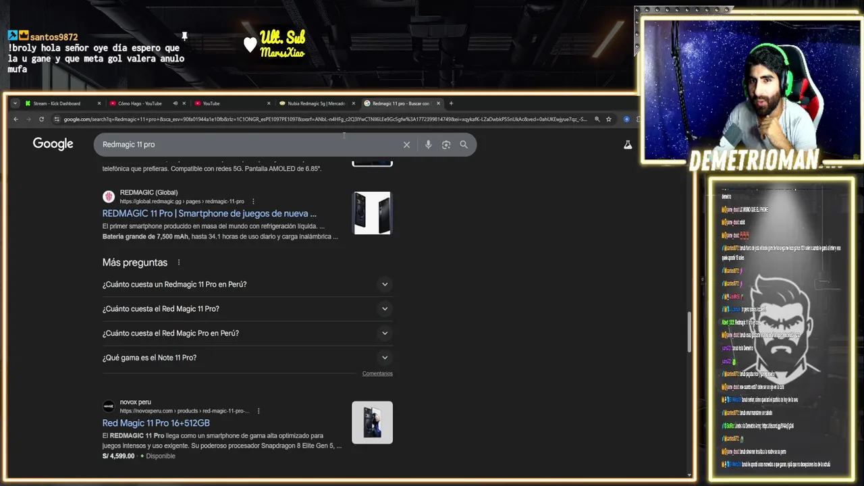Close the Stream - Kick Dashboard tab

point(99,103)
